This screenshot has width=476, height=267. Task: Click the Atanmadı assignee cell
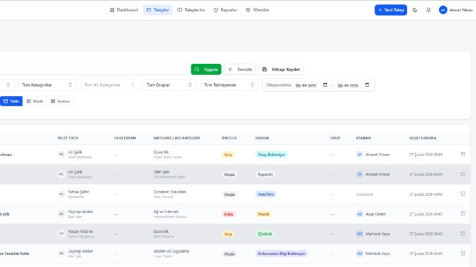(364, 195)
